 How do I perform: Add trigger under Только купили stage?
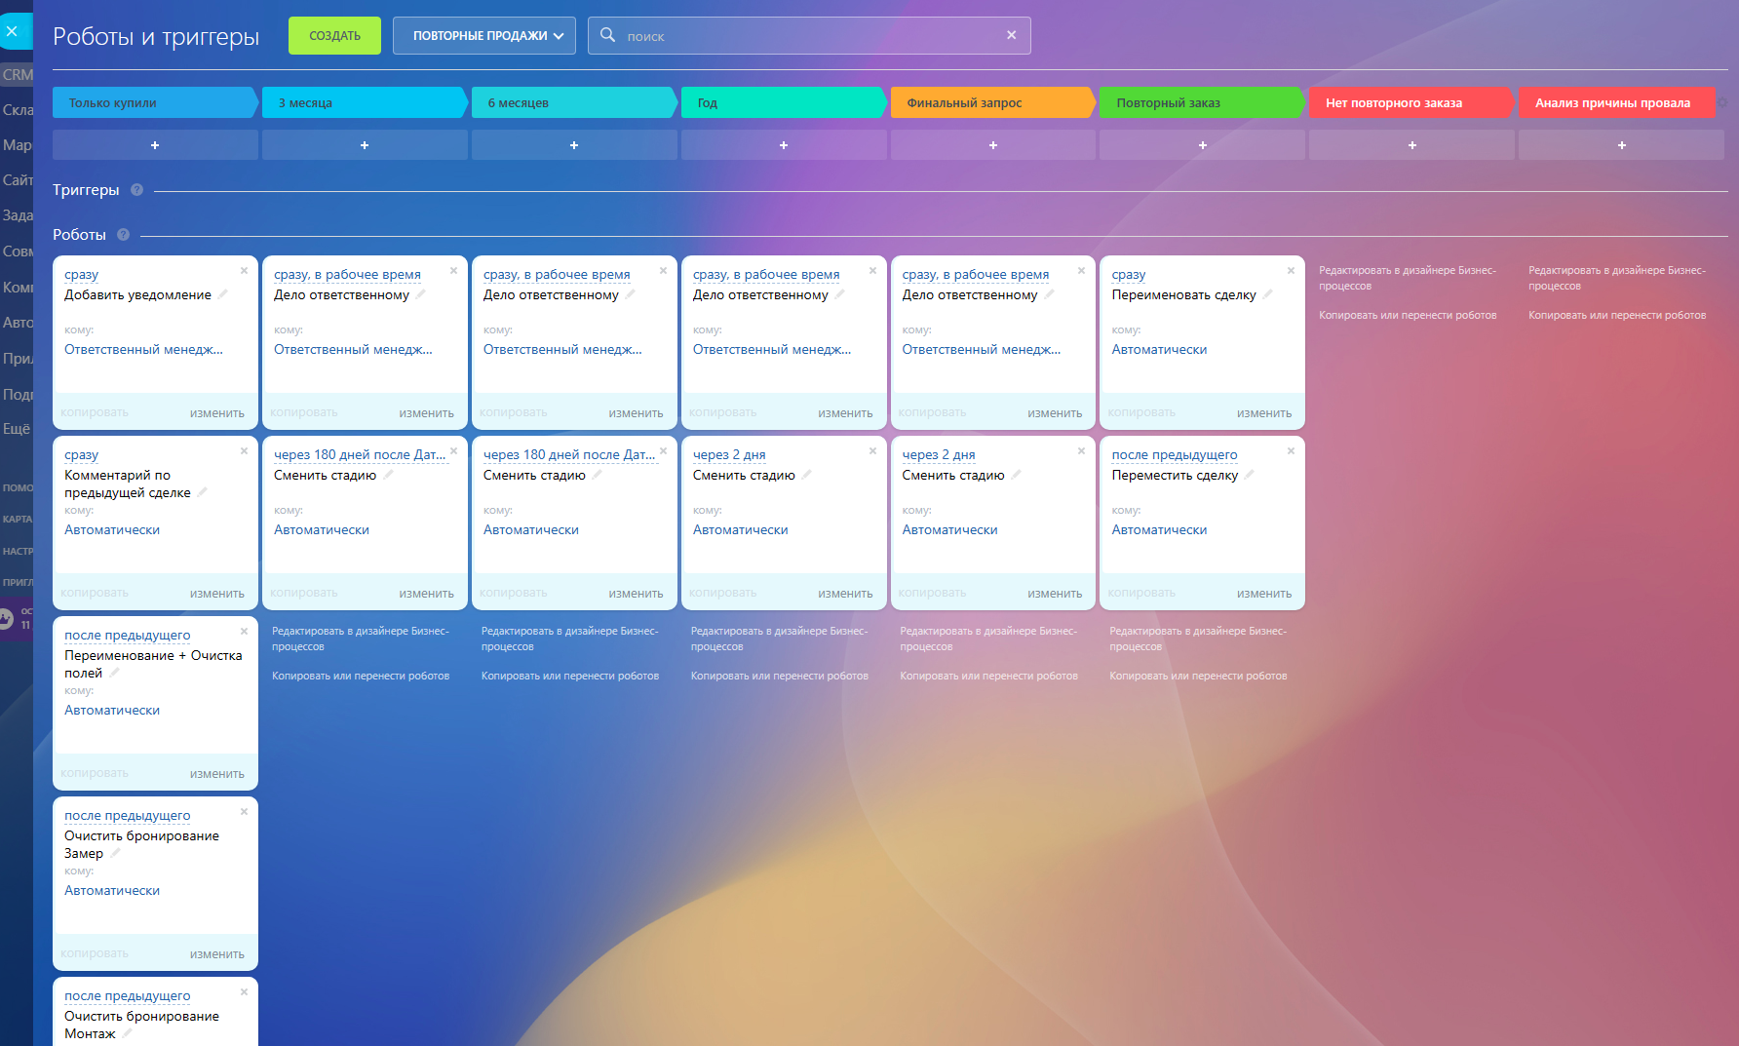[x=155, y=145]
